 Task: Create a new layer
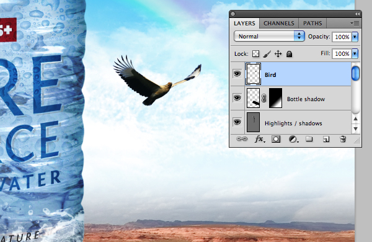coord(326,140)
